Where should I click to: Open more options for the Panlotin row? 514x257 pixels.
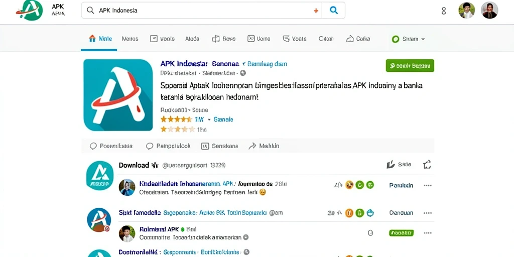click(428, 186)
